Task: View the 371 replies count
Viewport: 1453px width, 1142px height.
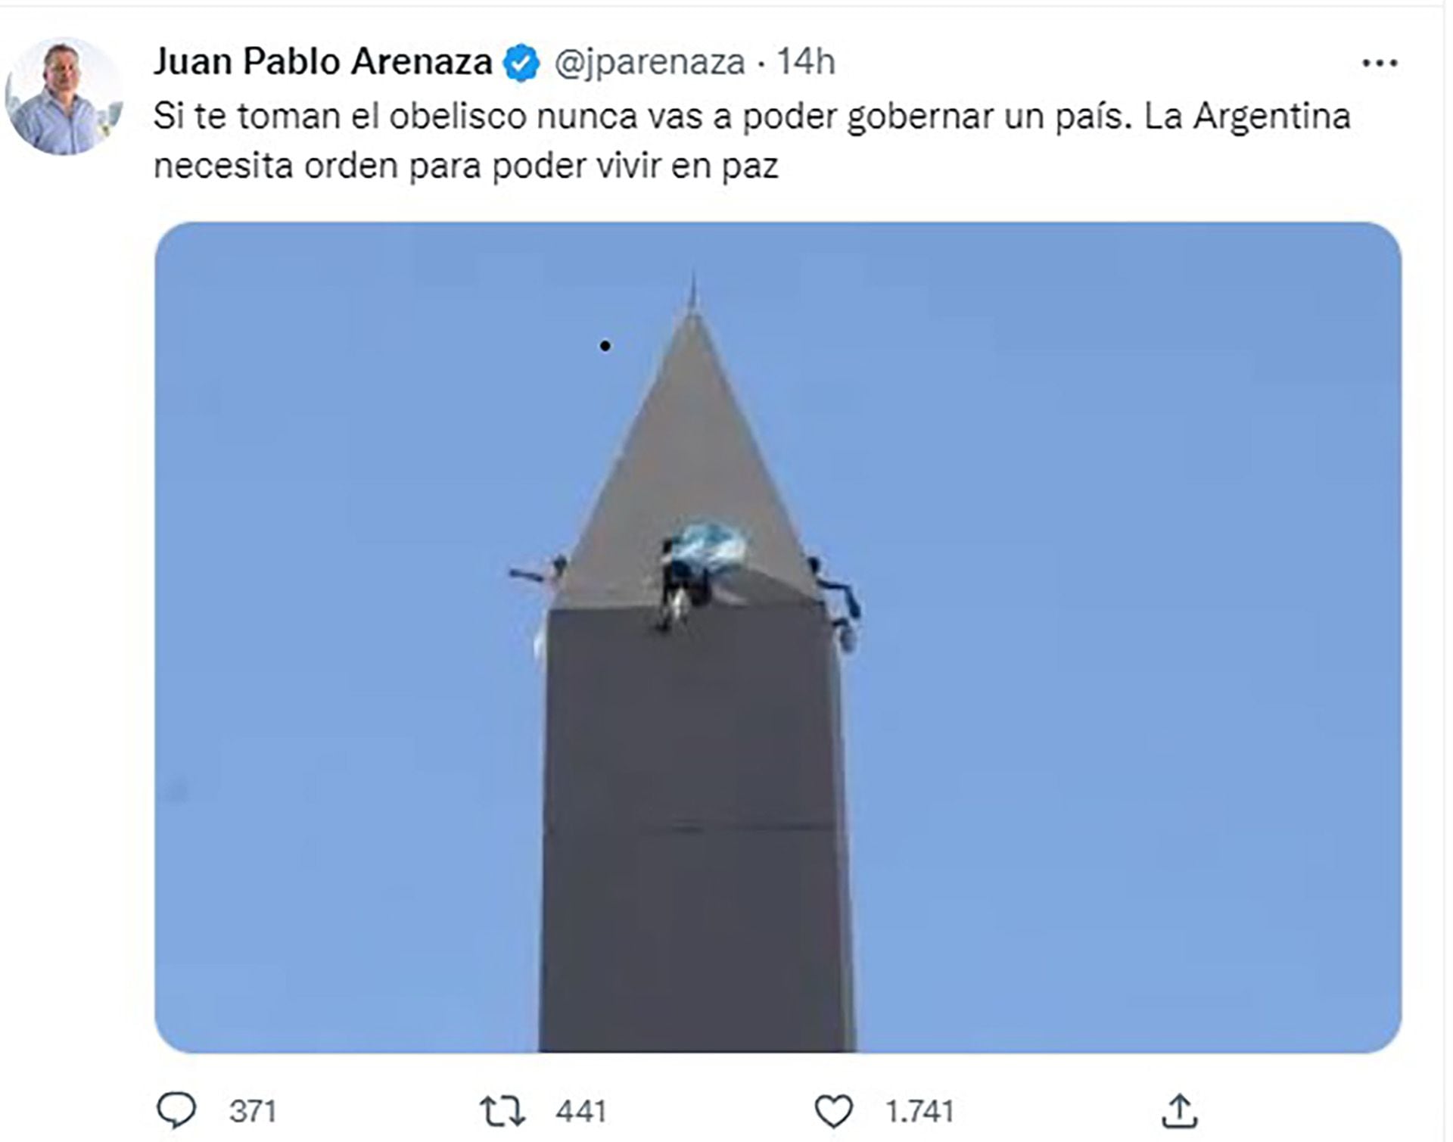Action: [253, 1112]
